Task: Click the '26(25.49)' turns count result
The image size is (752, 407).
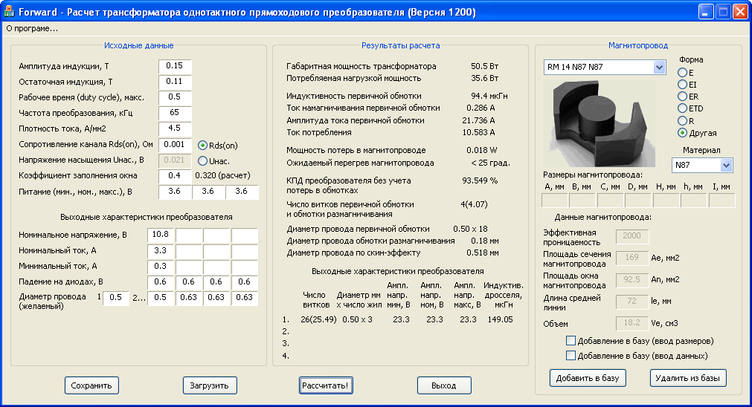Action: tap(318, 320)
